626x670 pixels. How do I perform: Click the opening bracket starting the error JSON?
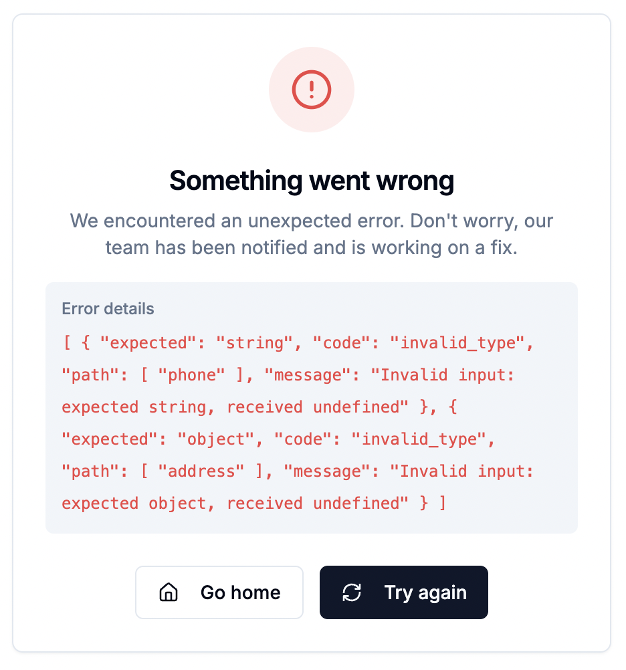pyautogui.click(x=67, y=343)
